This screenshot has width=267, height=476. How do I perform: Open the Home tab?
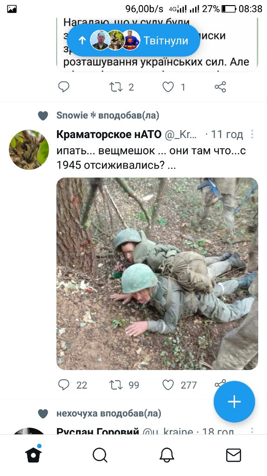33,455
